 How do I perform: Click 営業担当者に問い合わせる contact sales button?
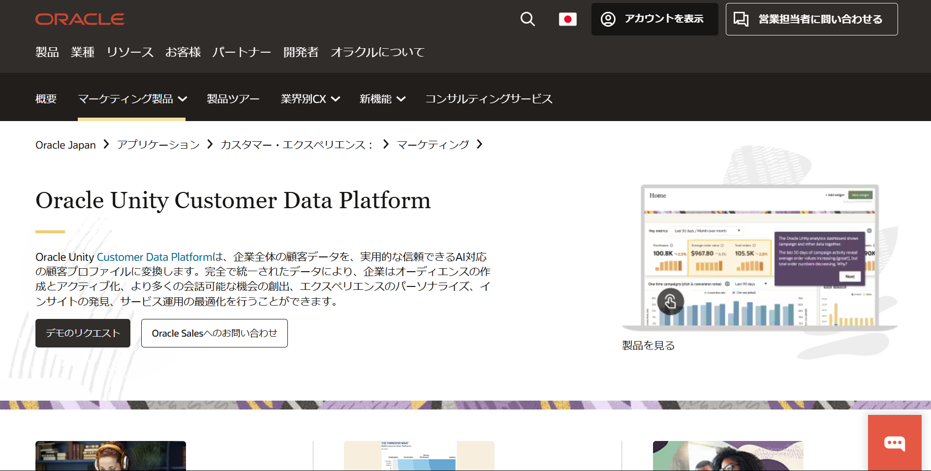click(811, 19)
